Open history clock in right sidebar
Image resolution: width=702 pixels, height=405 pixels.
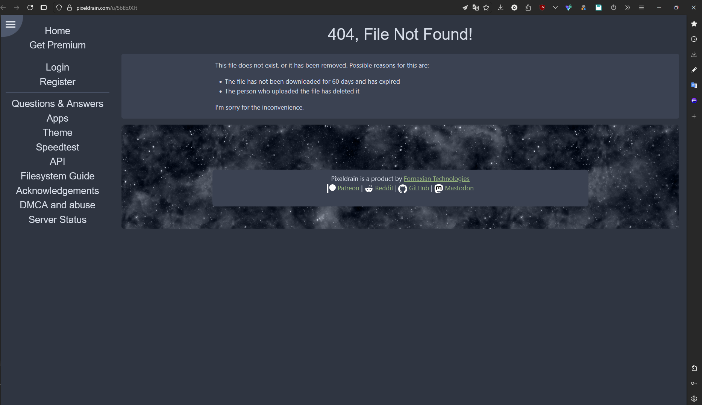coord(694,39)
